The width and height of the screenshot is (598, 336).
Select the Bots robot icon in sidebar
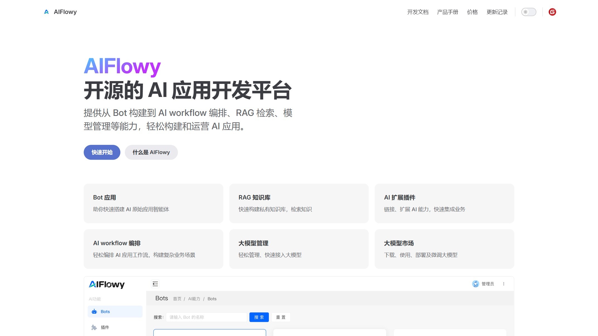coord(94,311)
